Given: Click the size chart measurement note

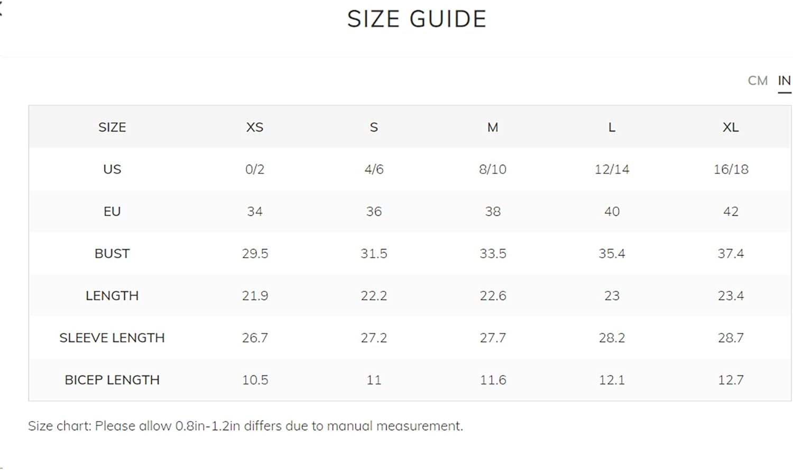Looking at the screenshot, I should pos(245,426).
